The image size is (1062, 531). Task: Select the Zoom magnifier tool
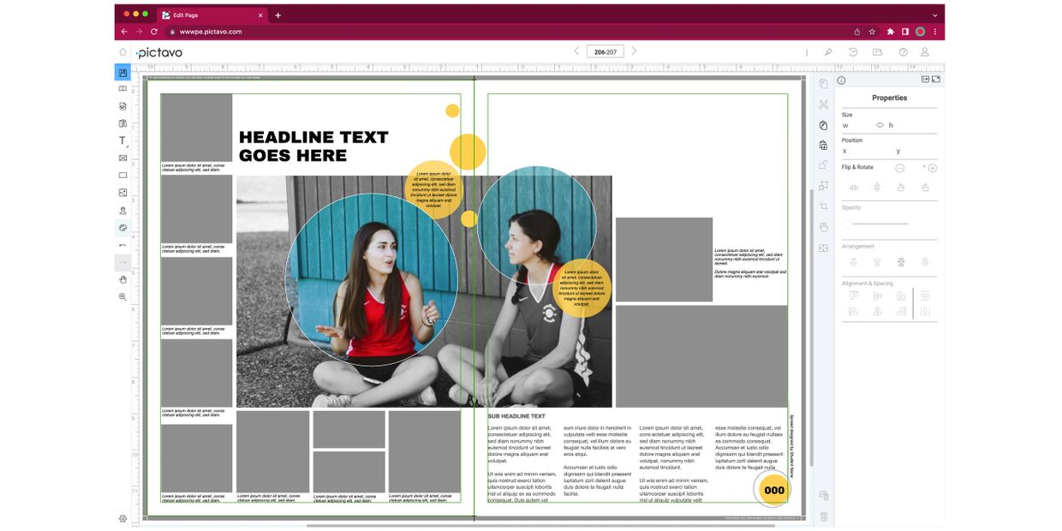pyautogui.click(x=122, y=297)
